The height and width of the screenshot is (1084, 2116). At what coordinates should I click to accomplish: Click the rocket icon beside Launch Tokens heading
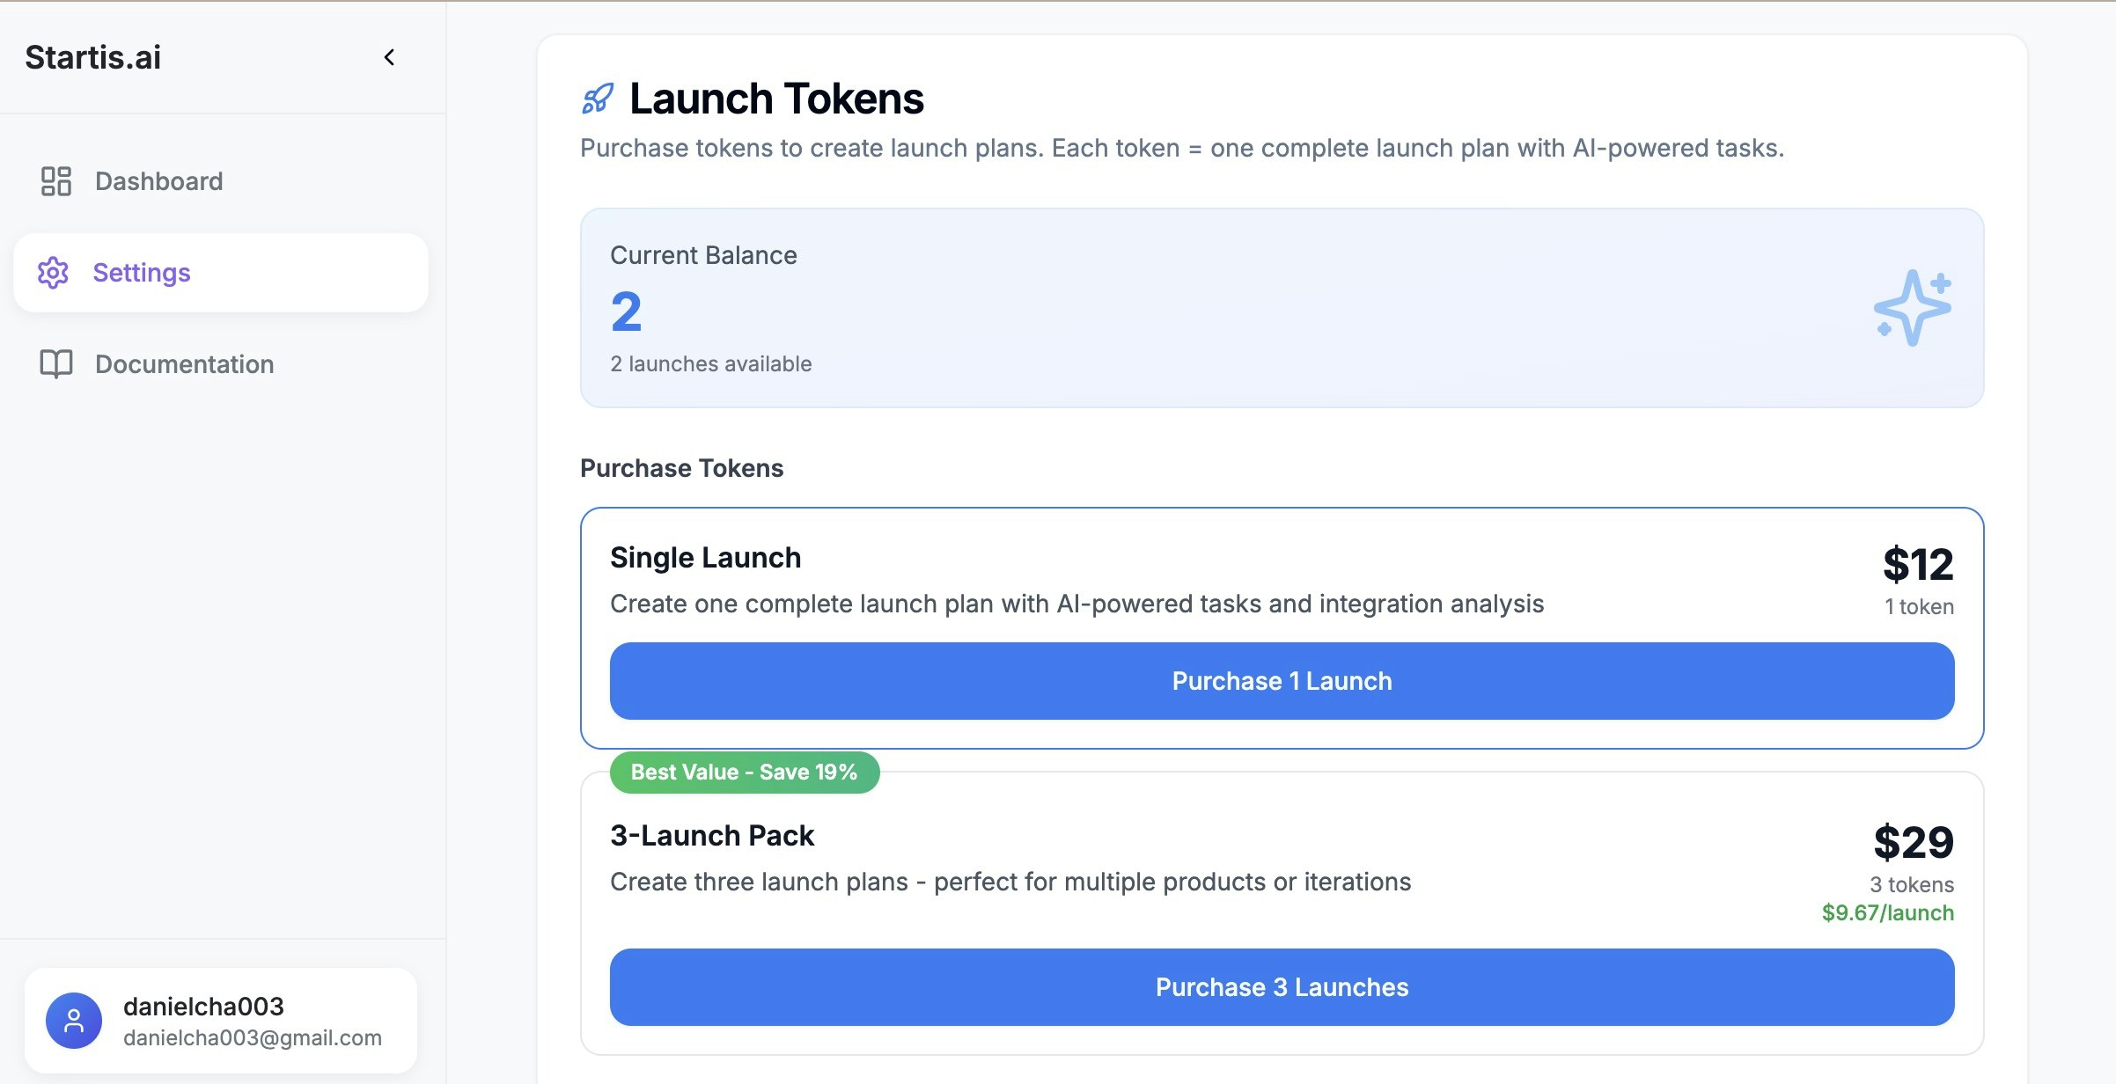tap(599, 99)
